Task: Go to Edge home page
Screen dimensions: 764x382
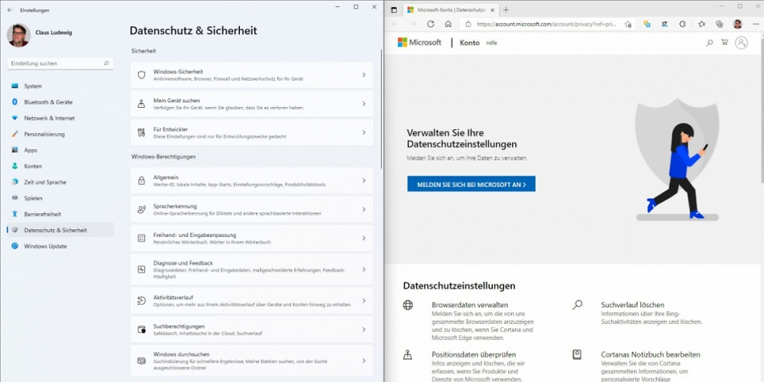Action: pos(448,24)
